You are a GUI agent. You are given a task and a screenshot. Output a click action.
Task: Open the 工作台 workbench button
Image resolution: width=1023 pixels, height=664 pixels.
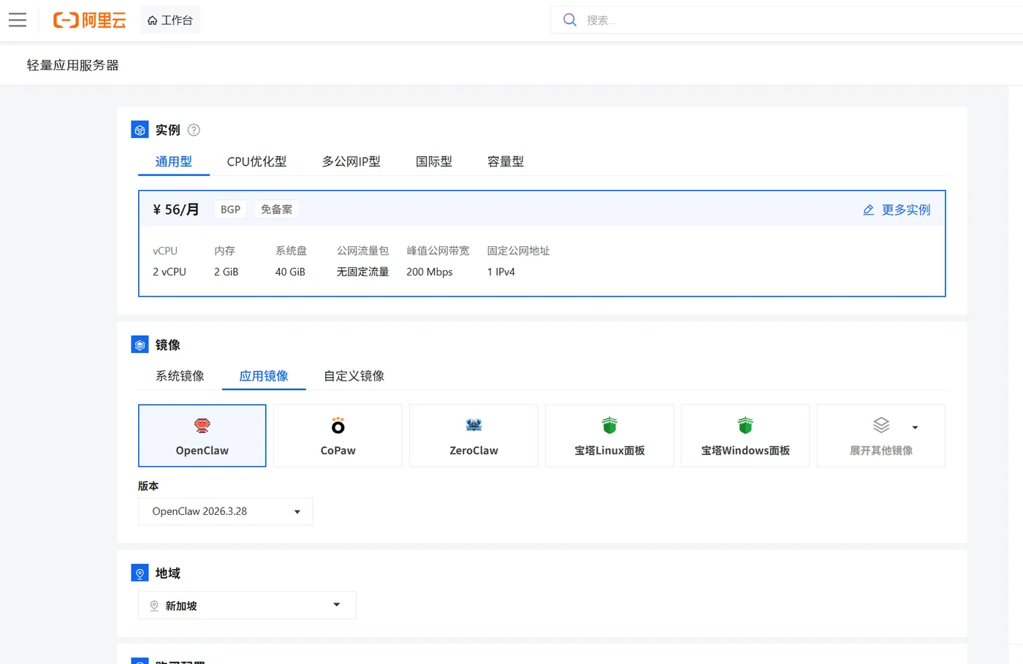170,20
